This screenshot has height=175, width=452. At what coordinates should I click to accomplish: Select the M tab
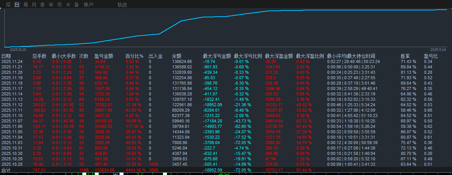(68, 5)
